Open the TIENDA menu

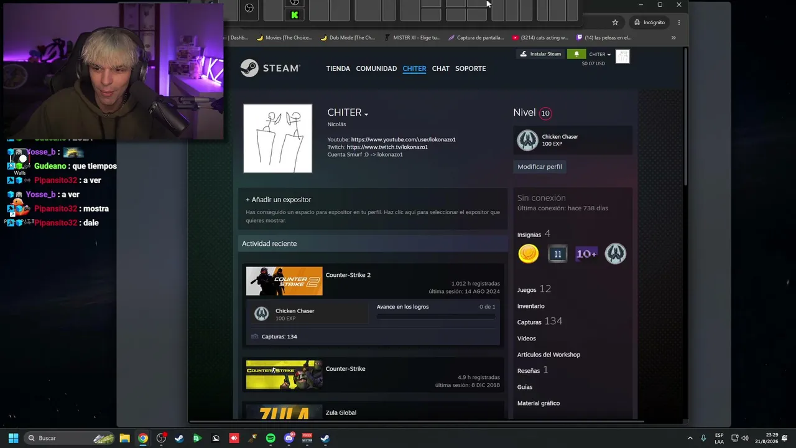click(x=338, y=68)
